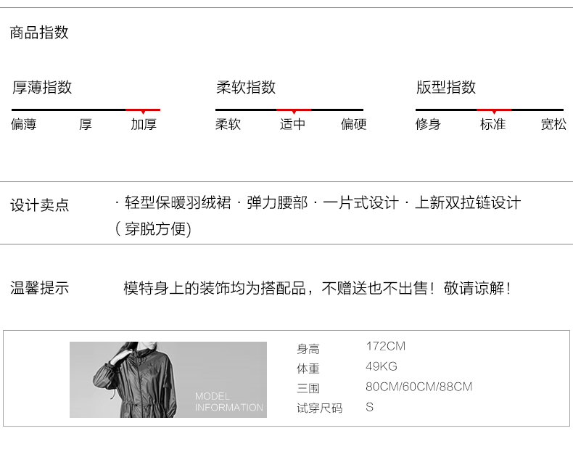Click the red marker on fit slider
This screenshot has width=573, height=473.
point(494,110)
